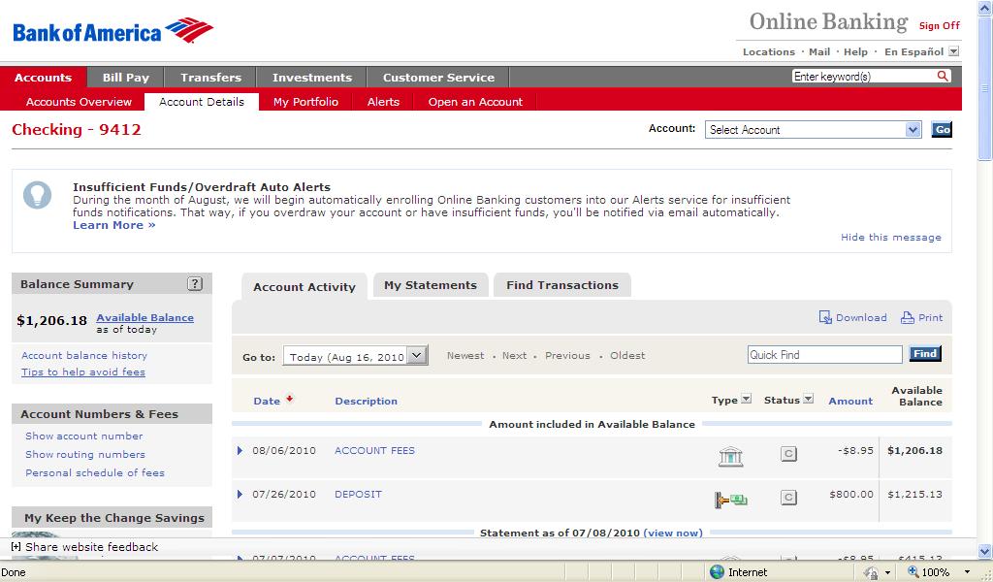Click the deposit type icon for 07/26/2010
This screenshot has height=582, width=993.
click(730, 500)
